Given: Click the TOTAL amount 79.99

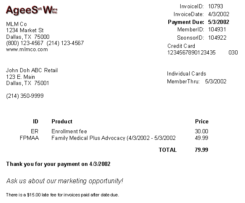Looking at the screenshot, I should [x=201, y=150].
